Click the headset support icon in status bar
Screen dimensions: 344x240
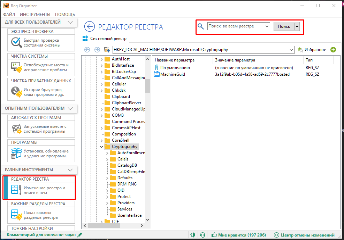pyautogui.click(x=202, y=235)
